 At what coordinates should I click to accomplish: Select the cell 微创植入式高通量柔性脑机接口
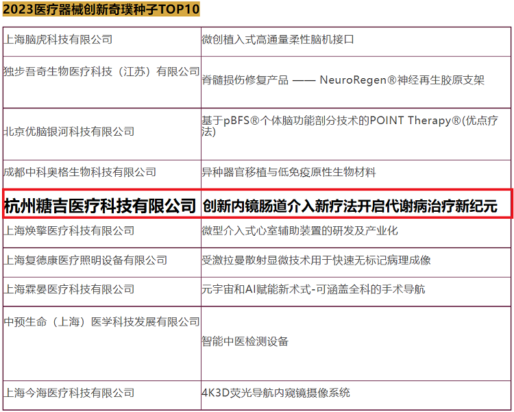356,42
